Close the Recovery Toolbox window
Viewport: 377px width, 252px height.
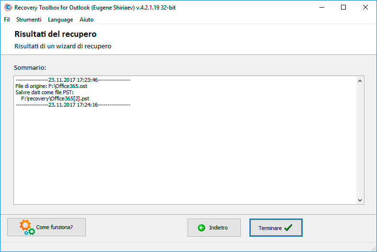365,8
